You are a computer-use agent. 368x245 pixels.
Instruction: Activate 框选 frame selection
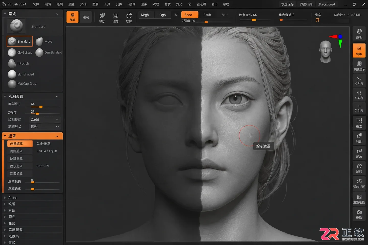(x=359, y=123)
